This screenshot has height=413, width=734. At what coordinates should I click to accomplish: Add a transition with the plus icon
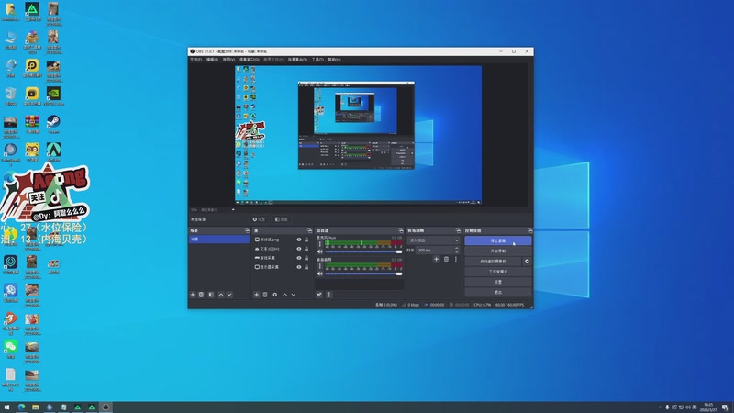pyautogui.click(x=437, y=259)
